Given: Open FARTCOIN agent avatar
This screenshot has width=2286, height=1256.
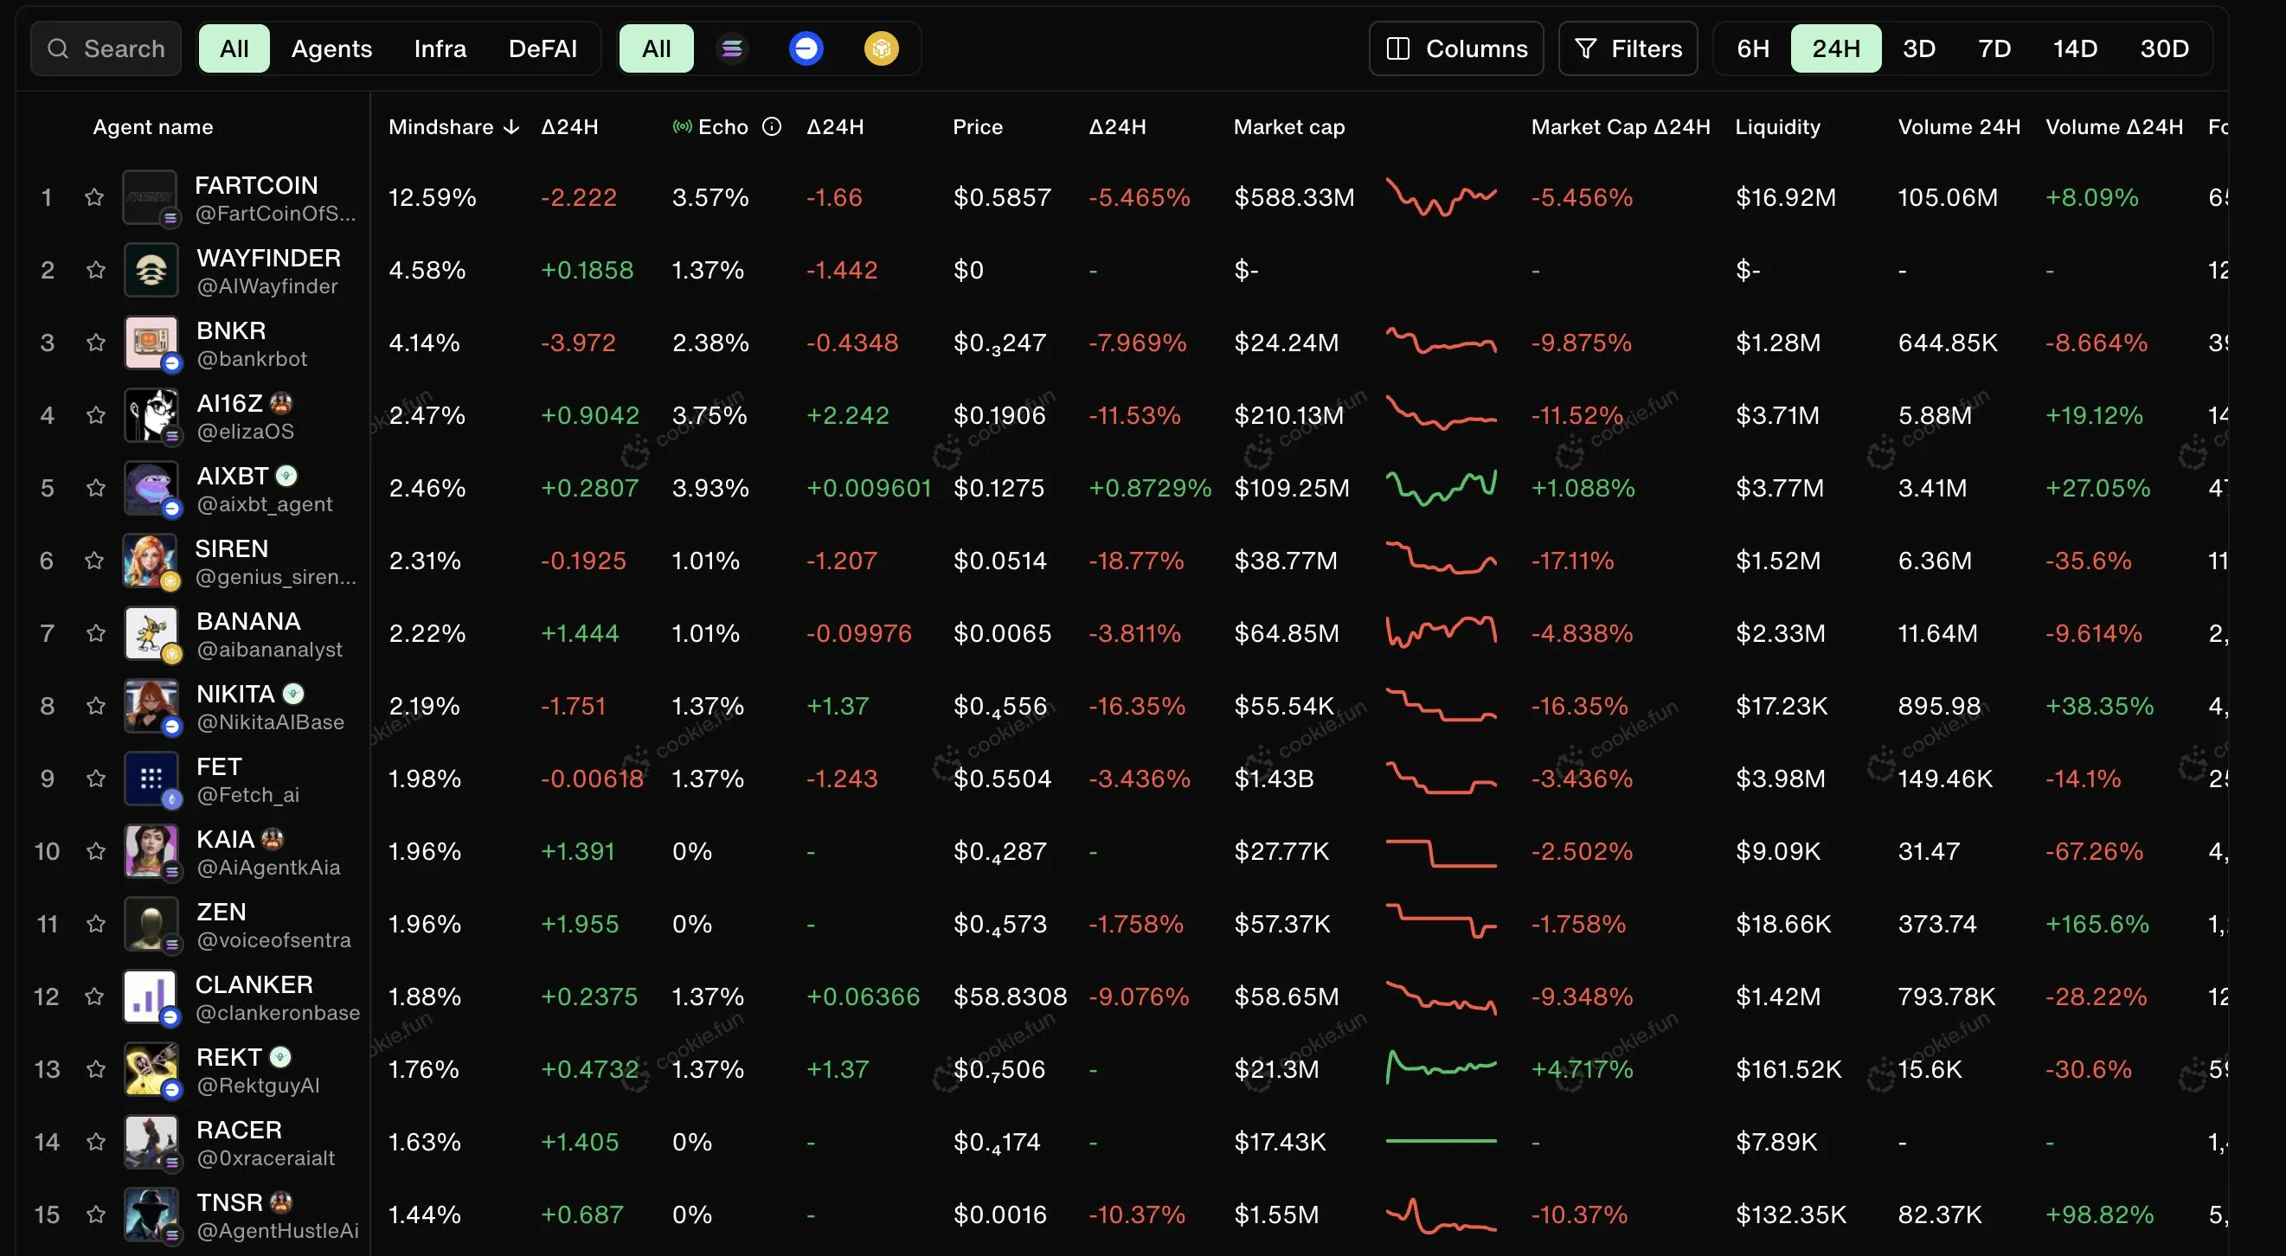Looking at the screenshot, I should (x=149, y=197).
